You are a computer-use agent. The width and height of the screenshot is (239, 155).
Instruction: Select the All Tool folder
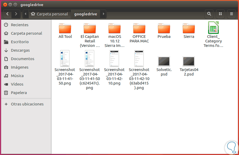[x=65, y=31]
